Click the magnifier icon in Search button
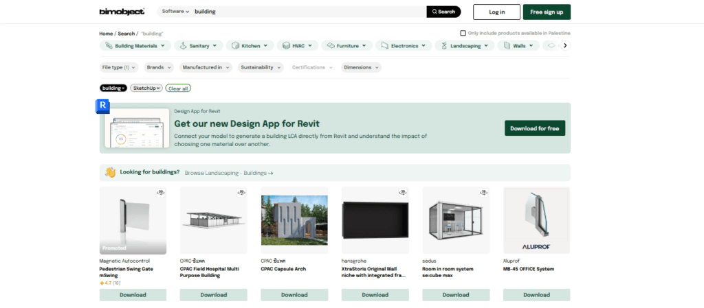 point(434,12)
